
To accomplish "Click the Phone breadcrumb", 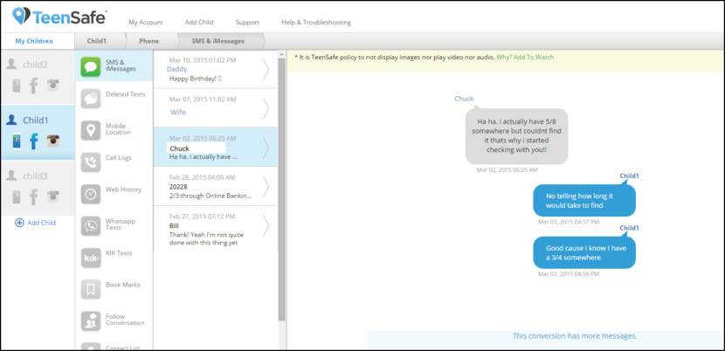I will [x=148, y=41].
